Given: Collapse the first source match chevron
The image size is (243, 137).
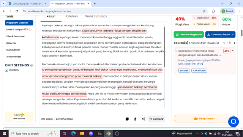Looking at the screenshot, I should [x=233, y=51].
